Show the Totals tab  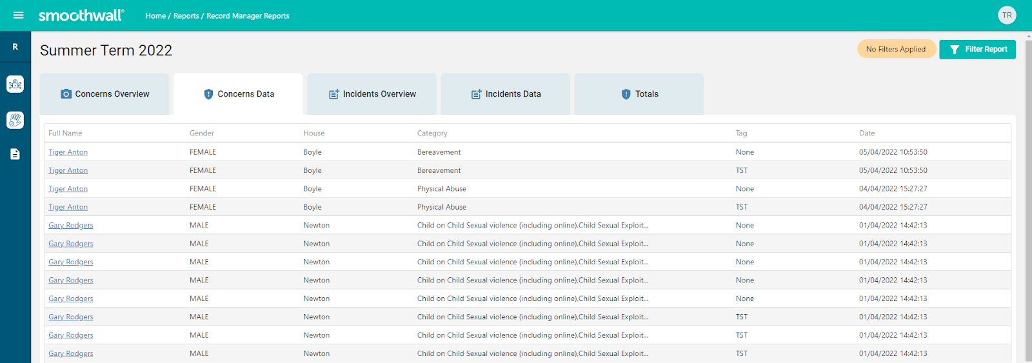point(639,94)
